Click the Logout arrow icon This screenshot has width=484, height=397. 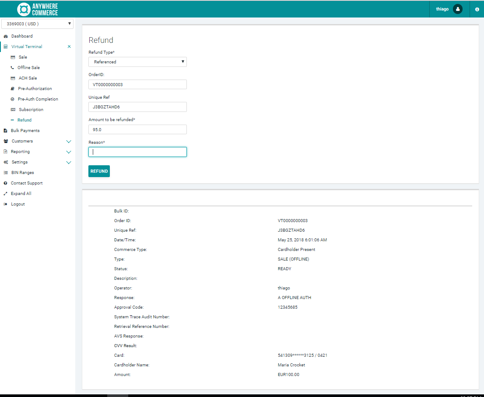[5, 204]
